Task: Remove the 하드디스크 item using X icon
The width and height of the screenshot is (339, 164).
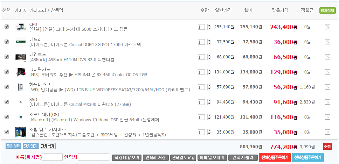Action: point(327,87)
